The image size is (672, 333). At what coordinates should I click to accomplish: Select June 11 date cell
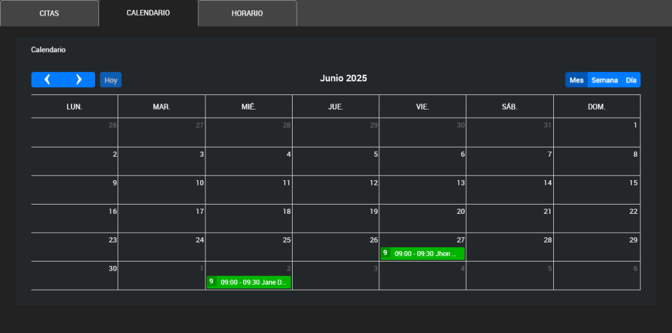tap(249, 189)
